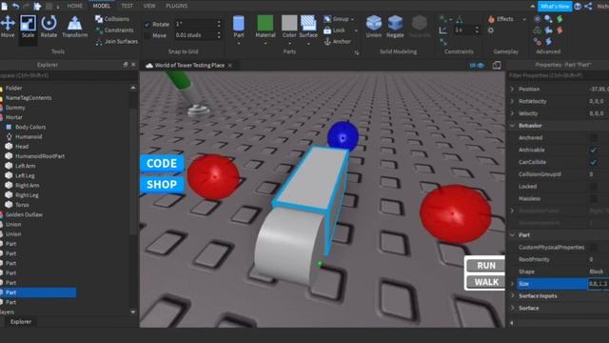Select the Scale tool
Image resolution: width=609 pixels, height=343 pixels.
(28, 27)
